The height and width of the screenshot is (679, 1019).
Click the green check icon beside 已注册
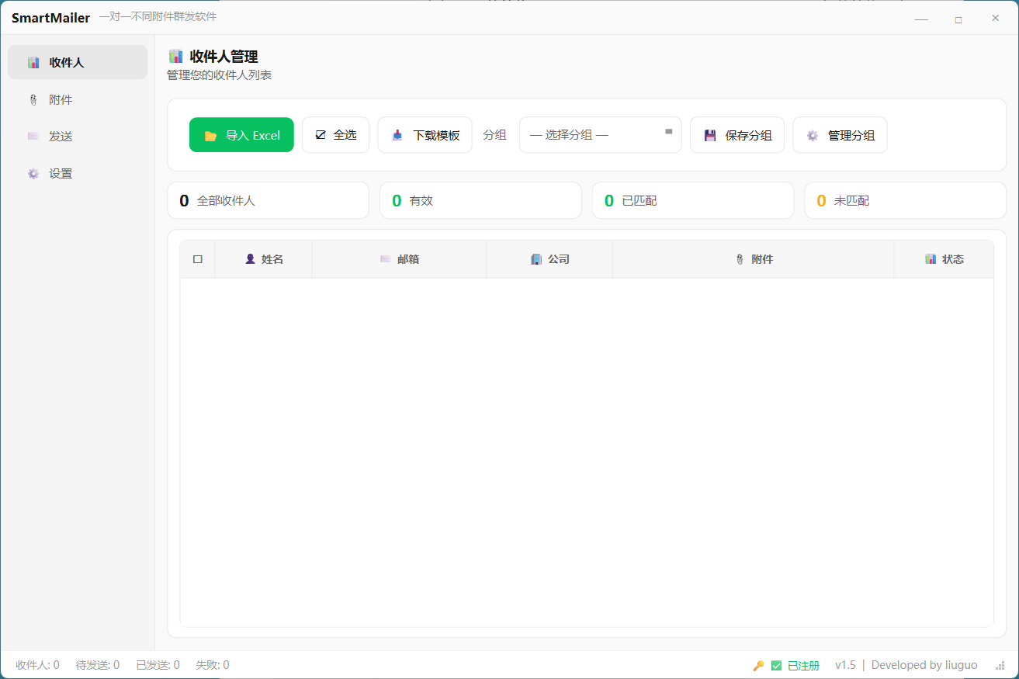(x=776, y=666)
